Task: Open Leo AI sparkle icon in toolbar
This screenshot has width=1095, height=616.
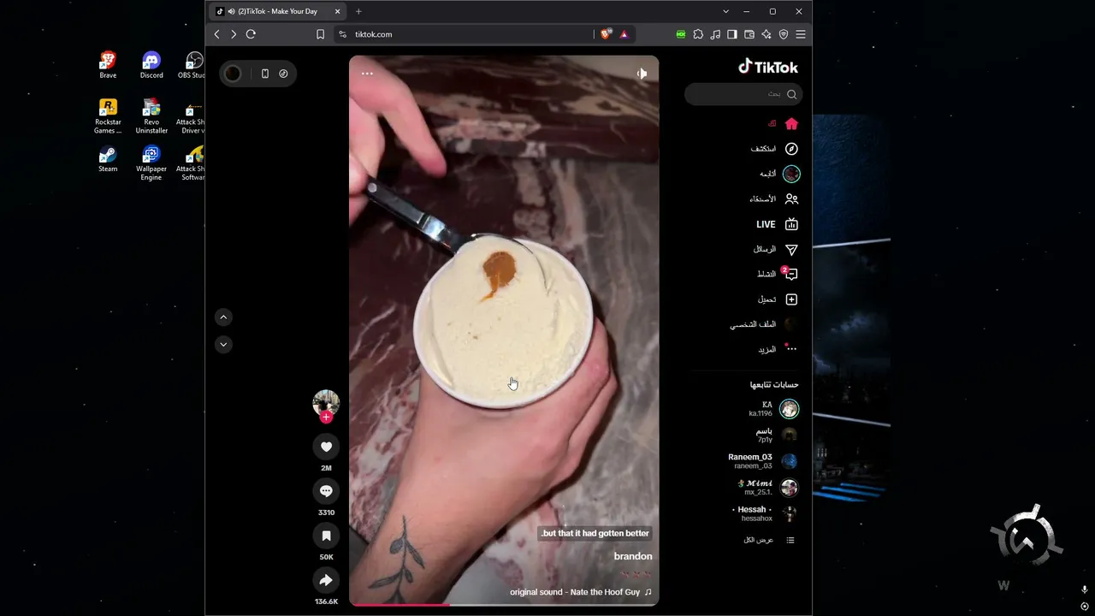Action: (x=766, y=34)
